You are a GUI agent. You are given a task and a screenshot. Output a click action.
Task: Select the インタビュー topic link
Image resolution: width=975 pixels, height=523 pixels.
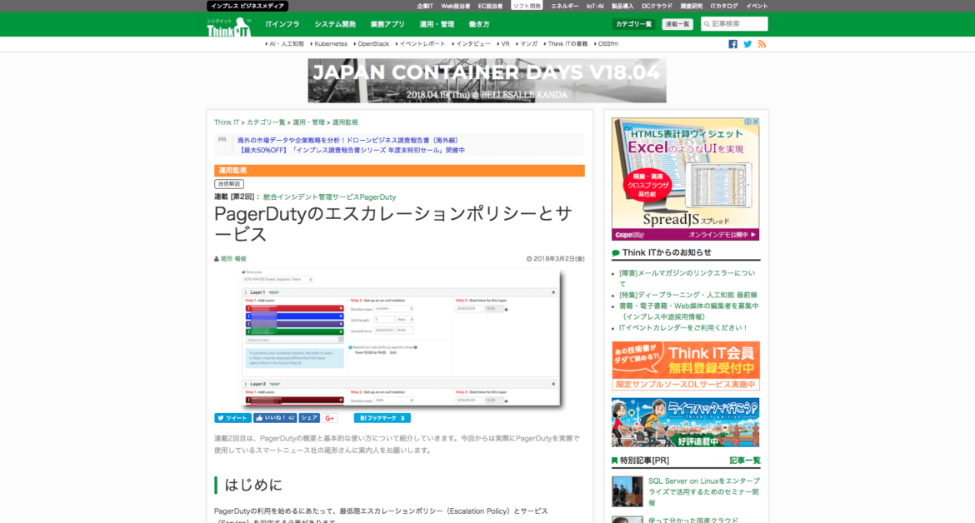pos(472,44)
